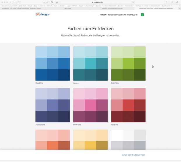Open the GründungsAssistent bookmark
The width and height of the screenshot is (181, 162).
[11, 6]
